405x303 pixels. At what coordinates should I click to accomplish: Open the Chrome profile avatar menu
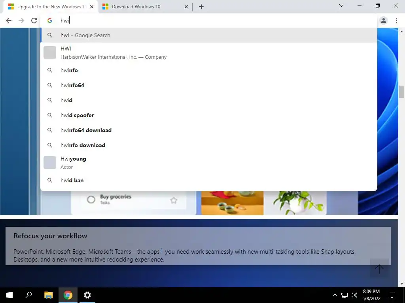(x=384, y=21)
